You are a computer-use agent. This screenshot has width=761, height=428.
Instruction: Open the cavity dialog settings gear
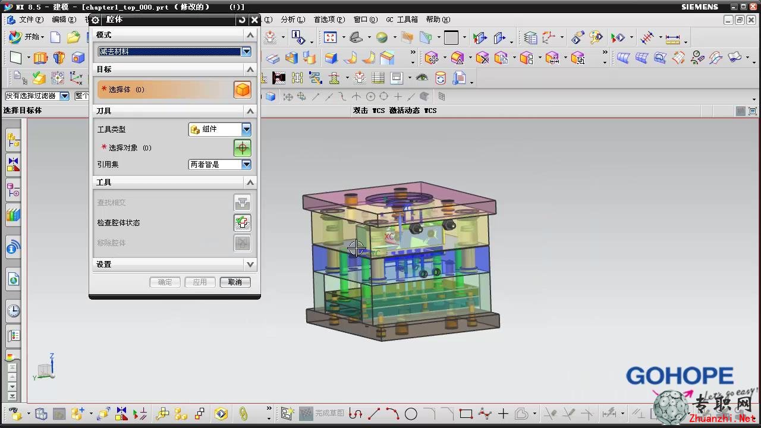point(96,20)
